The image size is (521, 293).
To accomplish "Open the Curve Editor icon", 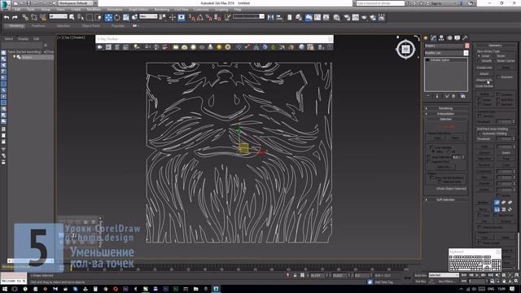I will (317, 17).
